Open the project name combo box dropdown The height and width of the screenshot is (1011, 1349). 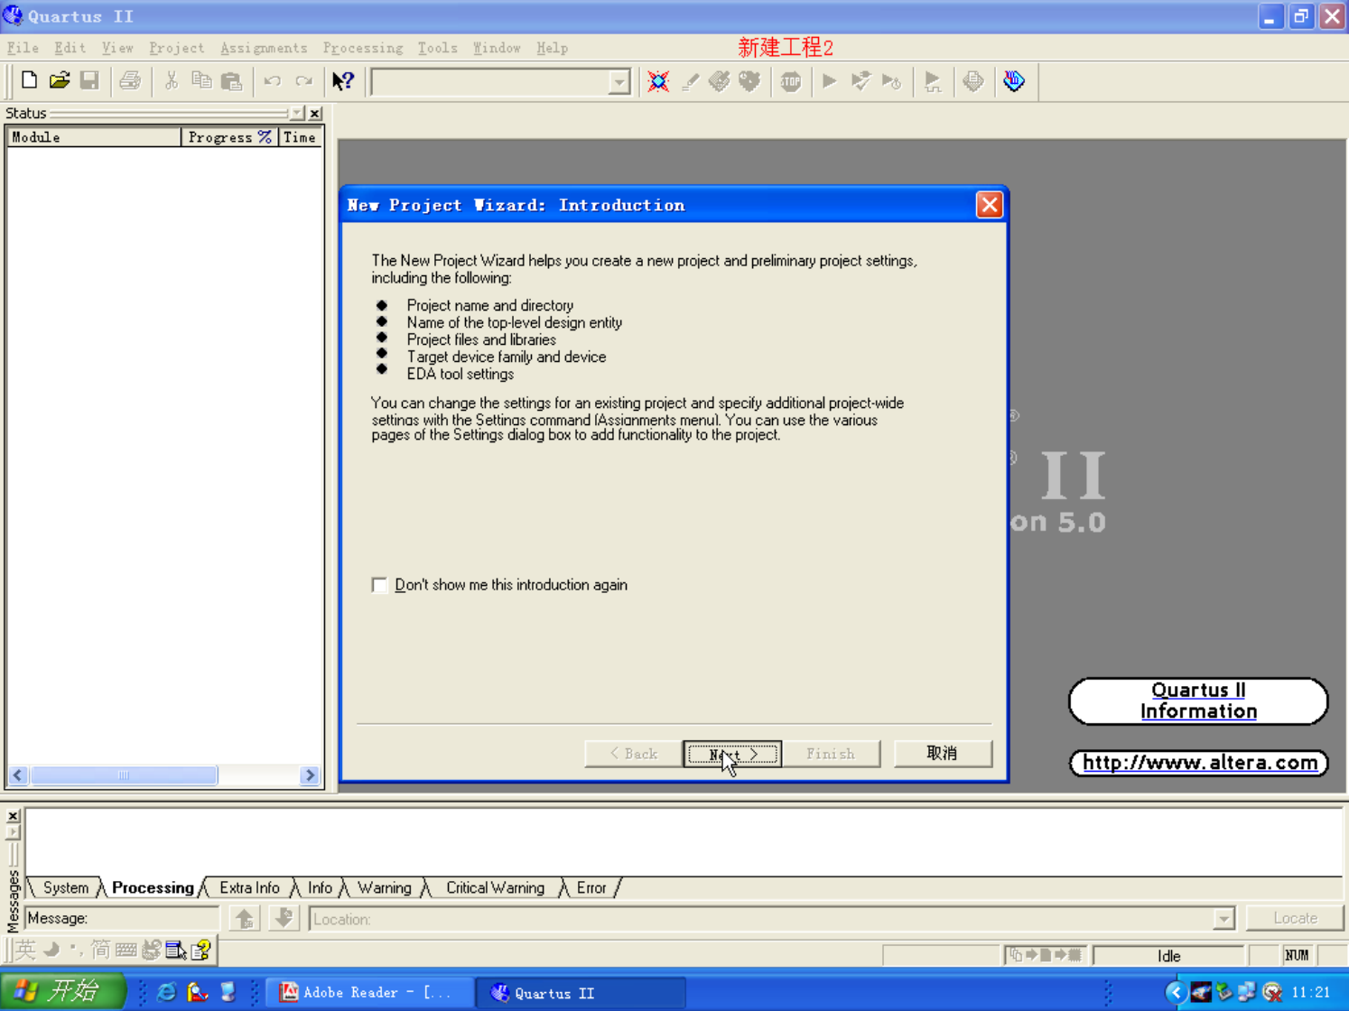pyautogui.click(x=619, y=82)
